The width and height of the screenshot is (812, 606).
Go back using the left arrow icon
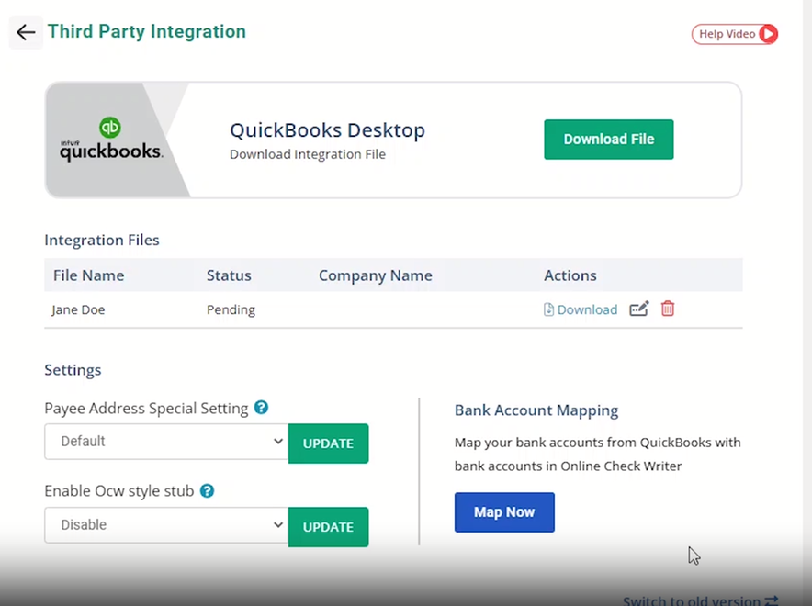tap(26, 32)
